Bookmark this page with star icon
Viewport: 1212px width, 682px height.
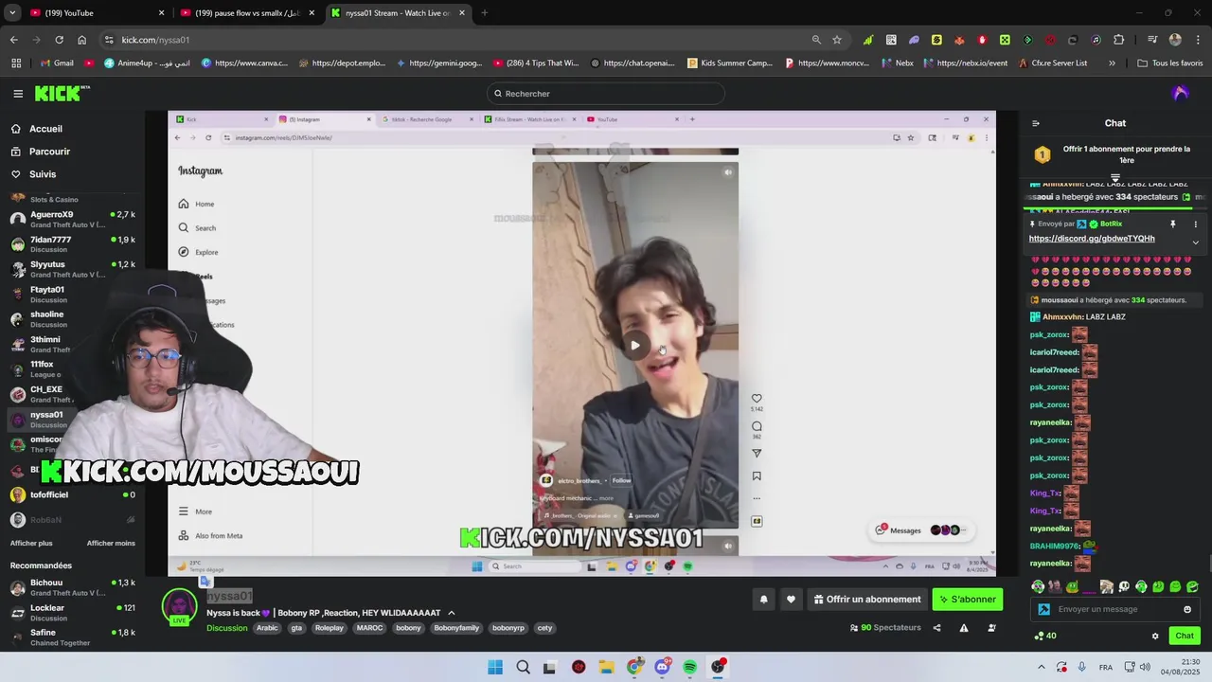click(x=837, y=40)
